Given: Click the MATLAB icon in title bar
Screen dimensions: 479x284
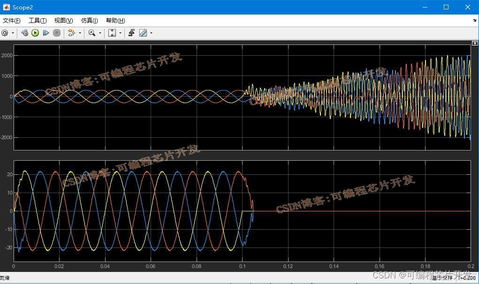Looking at the screenshot, I should pos(6,7).
